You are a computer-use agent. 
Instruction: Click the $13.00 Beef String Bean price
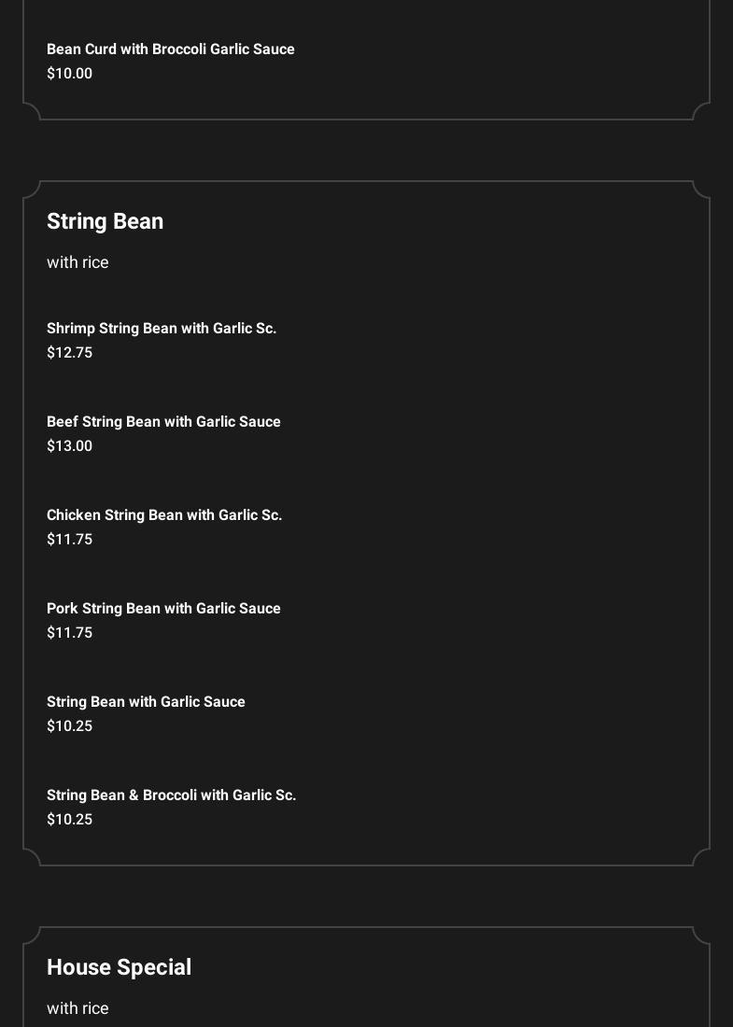(x=69, y=446)
